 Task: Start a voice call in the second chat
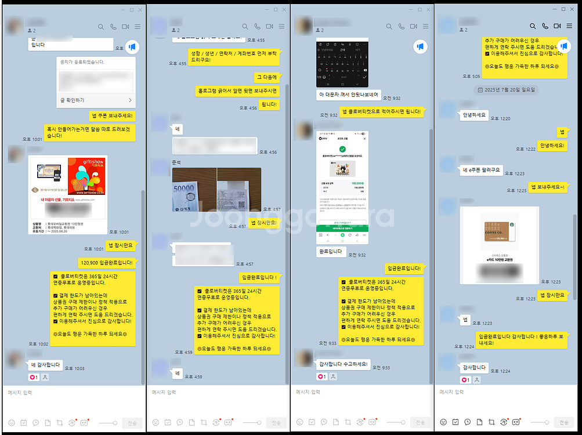pyautogui.click(x=256, y=26)
